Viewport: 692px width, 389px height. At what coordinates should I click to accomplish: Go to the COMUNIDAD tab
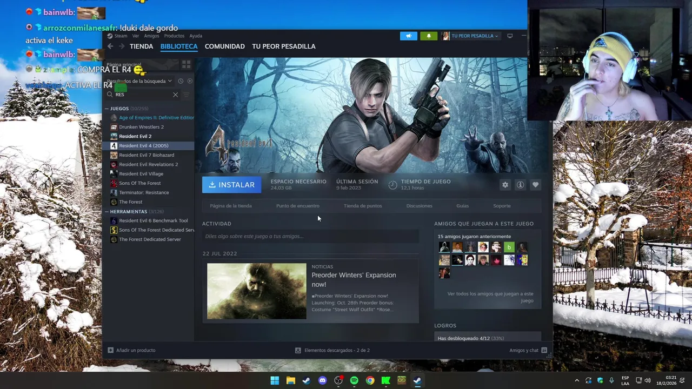[x=225, y=46]
